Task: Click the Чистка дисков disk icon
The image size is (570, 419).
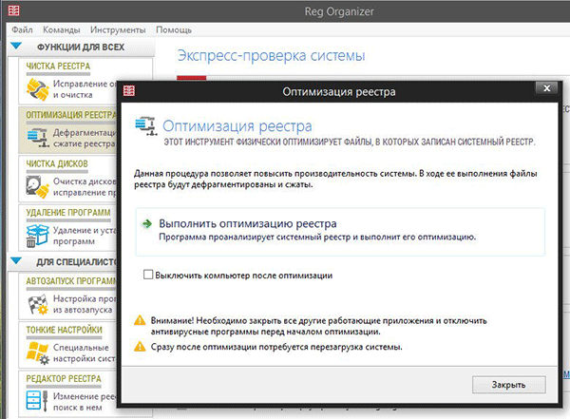Action: pos(37,186)
